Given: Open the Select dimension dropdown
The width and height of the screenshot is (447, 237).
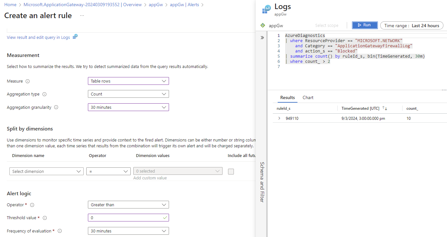Looking at the screenshot, I should tap(46, 171).
